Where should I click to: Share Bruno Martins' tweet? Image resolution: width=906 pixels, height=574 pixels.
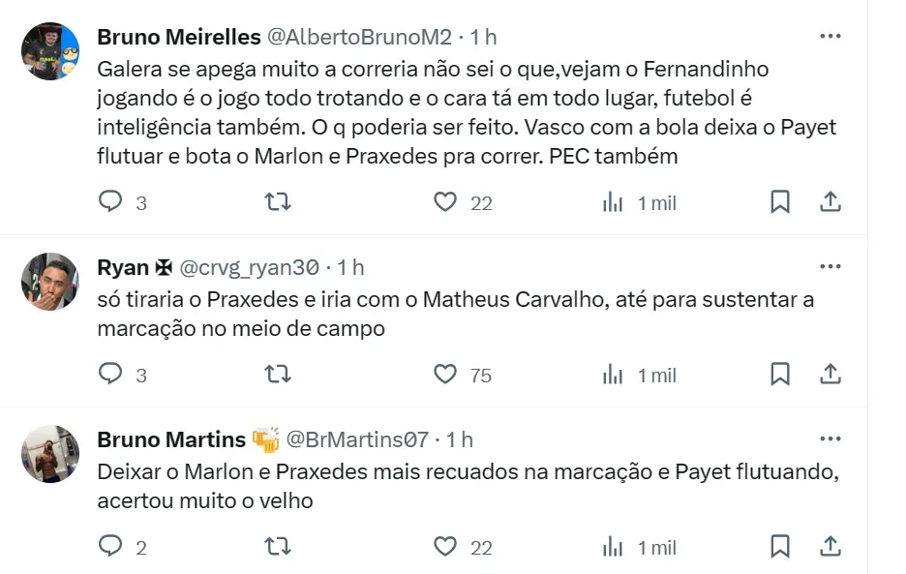coord(830,546)
